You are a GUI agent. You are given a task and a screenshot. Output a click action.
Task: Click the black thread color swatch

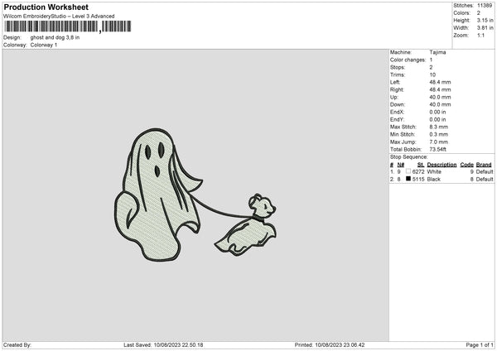tap(408, 179)
